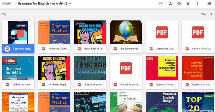
Task: Click PDF icon beside Essential Gram... red yellow cover label
Action: pyautogui.click(x=151, y=85)
